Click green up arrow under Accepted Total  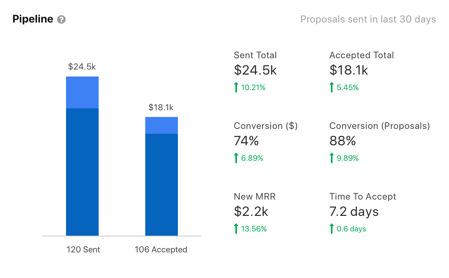coord(331,87)
